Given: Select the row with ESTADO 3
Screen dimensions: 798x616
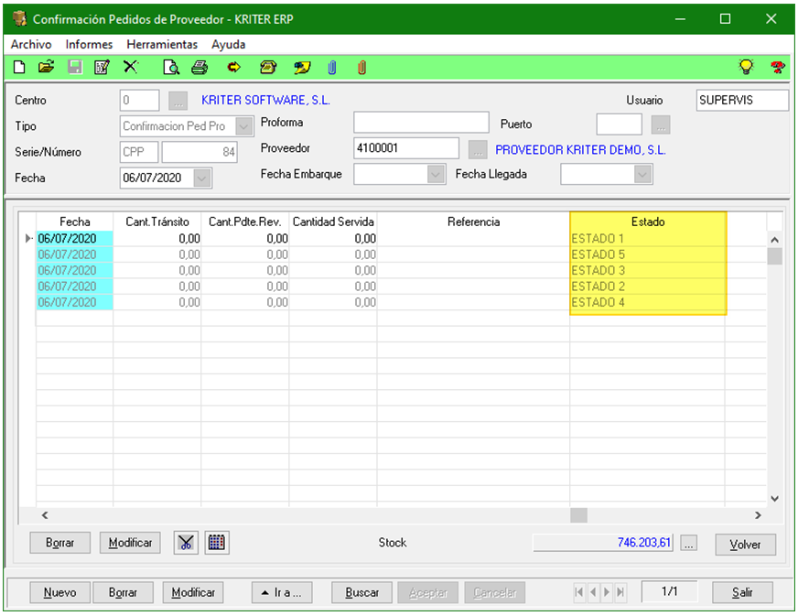Looking at the screenshot, I should pyautogui.click(x=401, y=270).
